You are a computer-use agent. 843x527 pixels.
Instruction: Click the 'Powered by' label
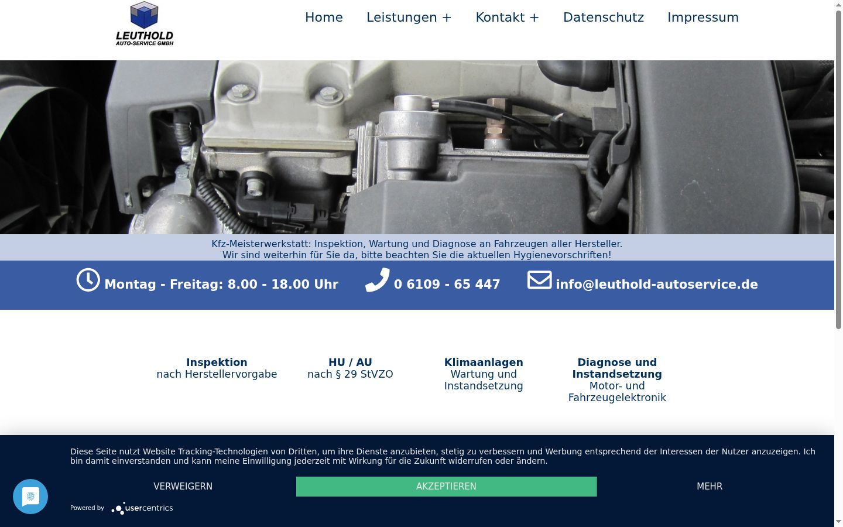tap(87, 508)
